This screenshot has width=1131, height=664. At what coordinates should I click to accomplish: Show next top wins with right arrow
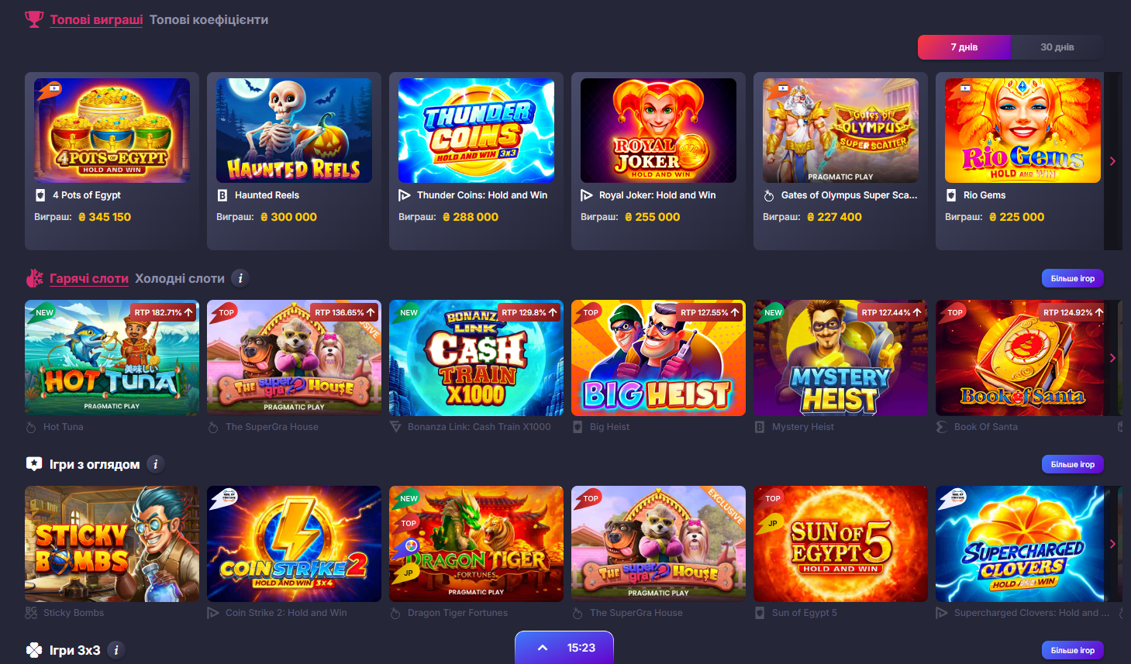tap(1113, 161)
